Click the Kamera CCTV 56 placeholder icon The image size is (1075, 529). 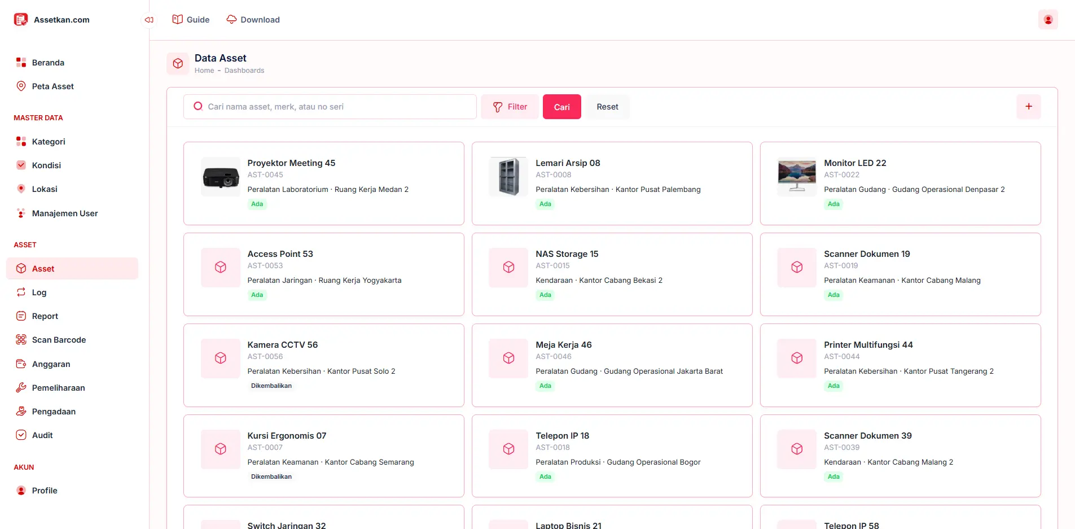coord(221,359)
